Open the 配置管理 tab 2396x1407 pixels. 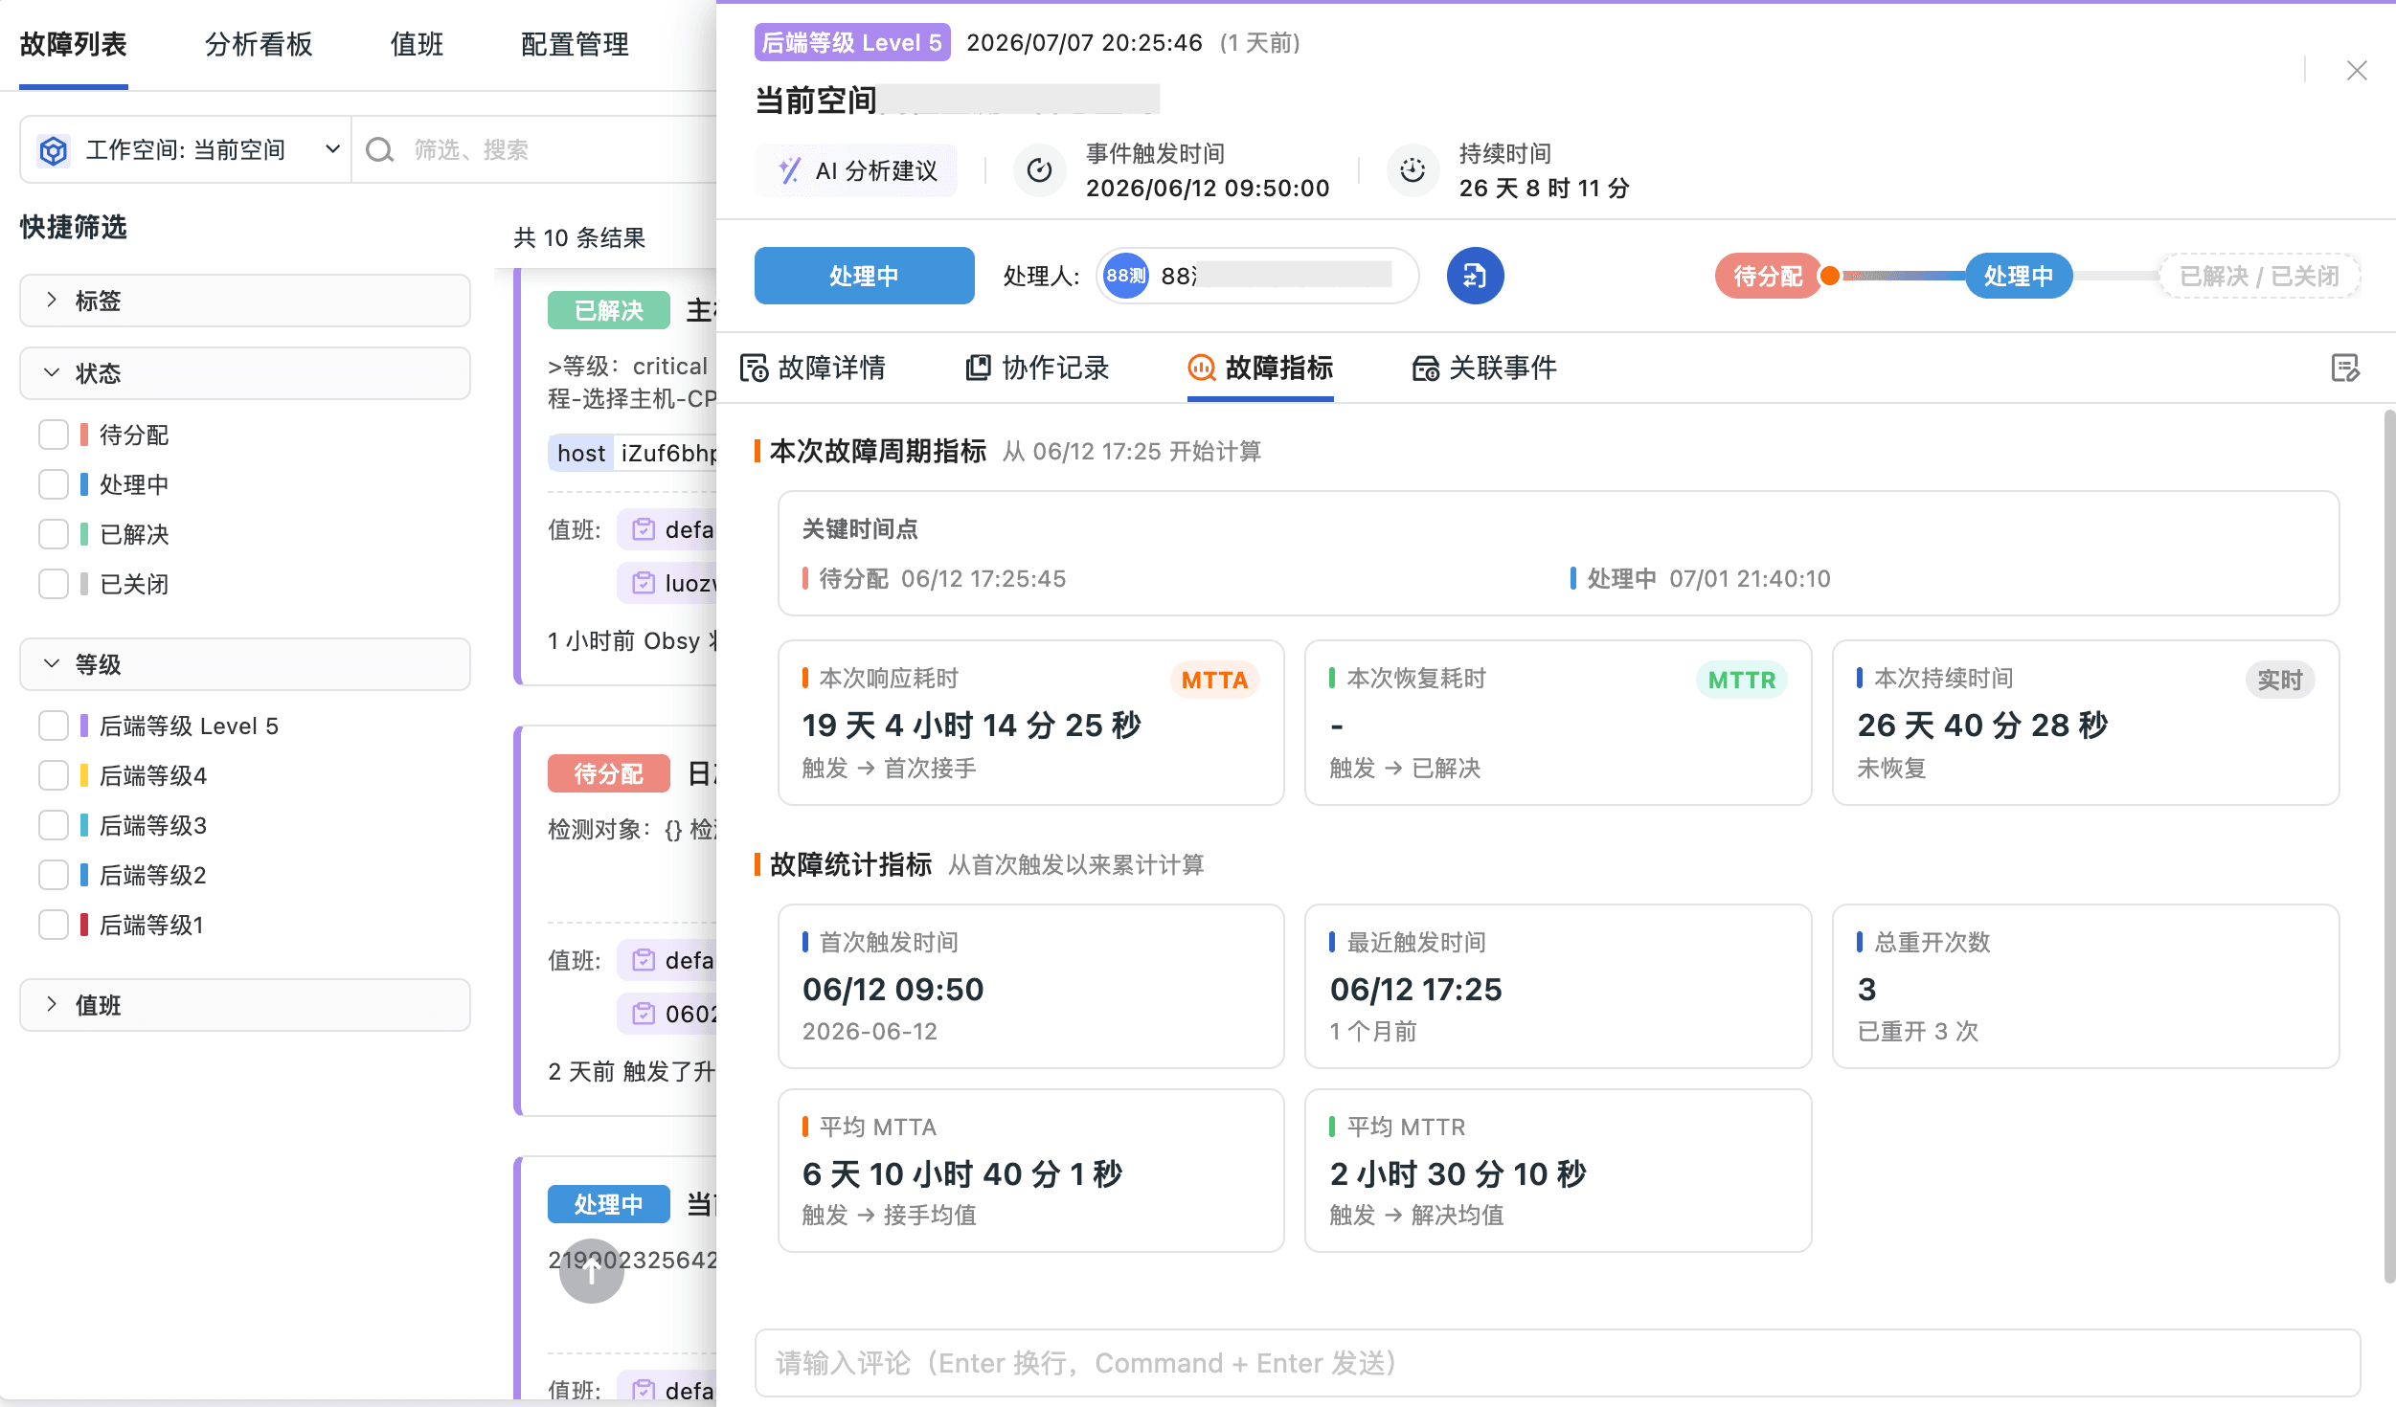pyautogui.click(x=575, y=44)
